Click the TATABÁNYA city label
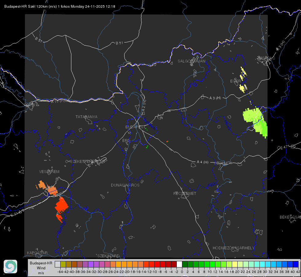Screen dimensions: 301x277 pyautogui.click(x=86, y=117)
